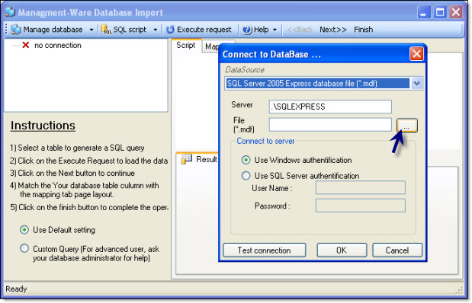Click Manage database toolbar label
472x303 pixels.
click(x=53, y=30)
